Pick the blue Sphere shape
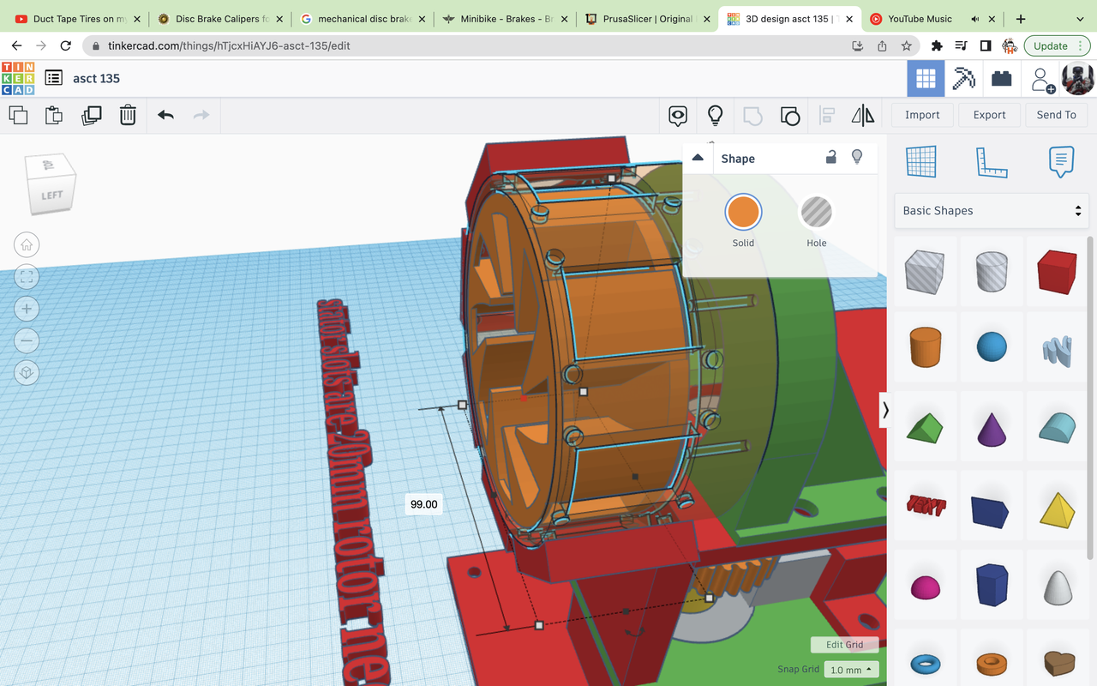This screenshot has width=1097, height=686. click(x=991, y=346)
